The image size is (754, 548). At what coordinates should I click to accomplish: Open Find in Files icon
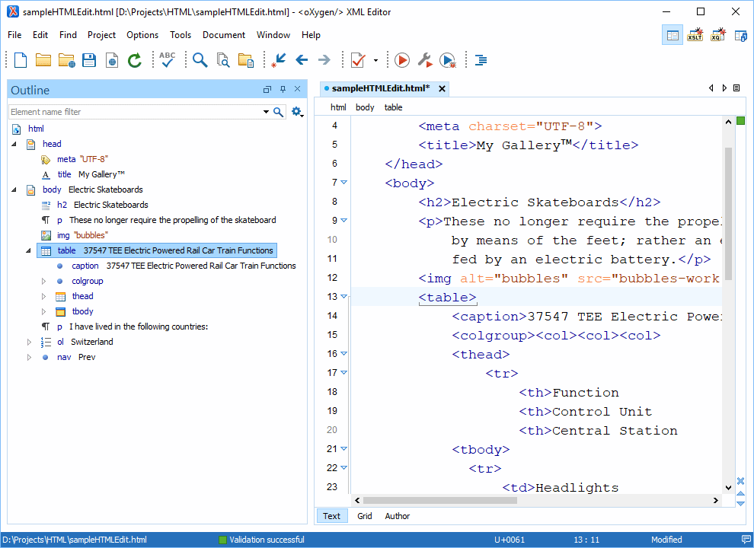coord(223,60)
